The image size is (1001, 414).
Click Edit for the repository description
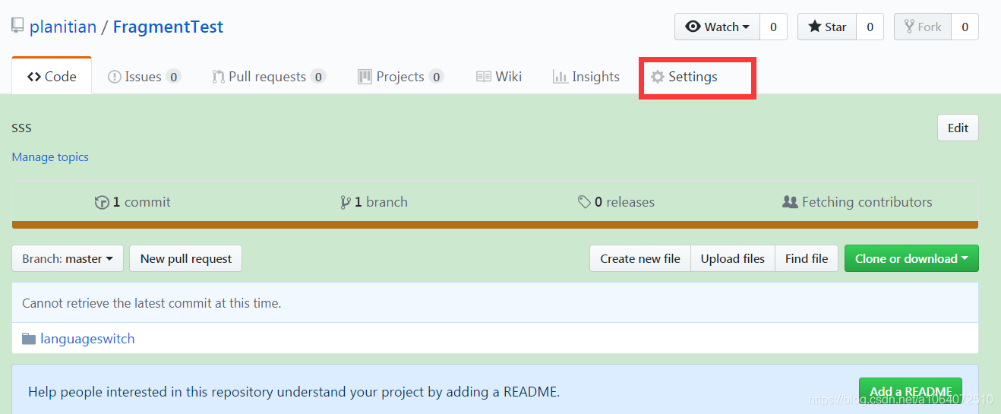click(958, 128)
